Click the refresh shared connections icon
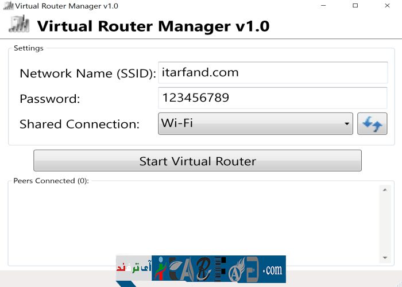 click(372, 124)
